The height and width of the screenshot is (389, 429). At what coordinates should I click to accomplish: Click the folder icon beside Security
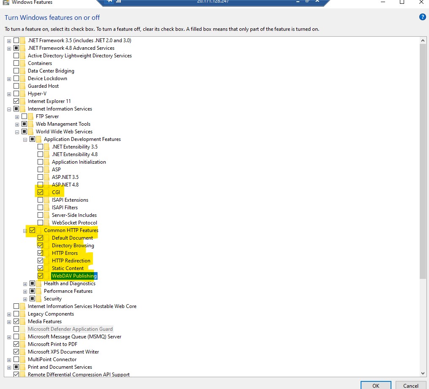(38, 299)
